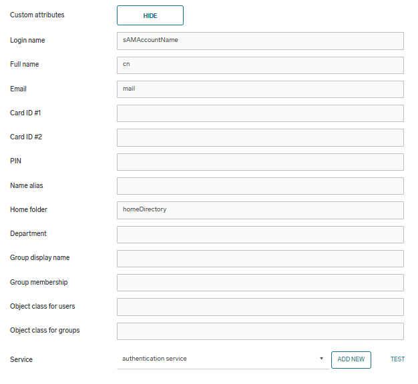The width and height of the screenshot is (418, 384).
Task: Click the Group membership field
Action: point(260,283)
